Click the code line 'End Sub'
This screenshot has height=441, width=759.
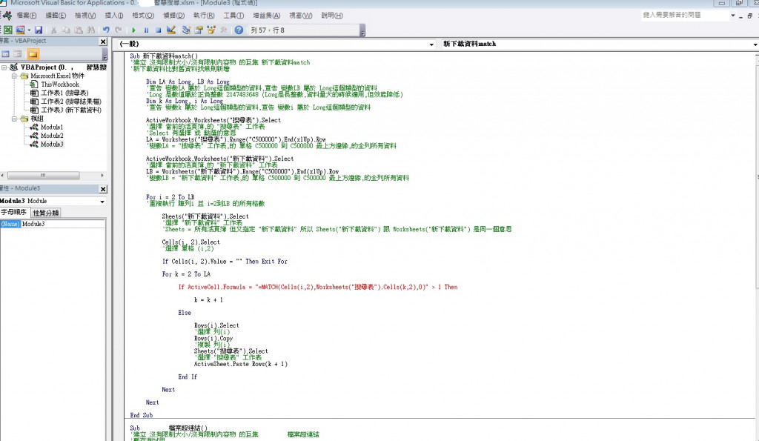[x=142, y=415]
